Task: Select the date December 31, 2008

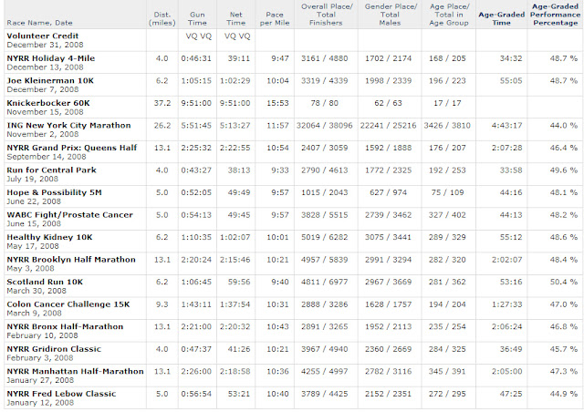Action: coord(45,45)
